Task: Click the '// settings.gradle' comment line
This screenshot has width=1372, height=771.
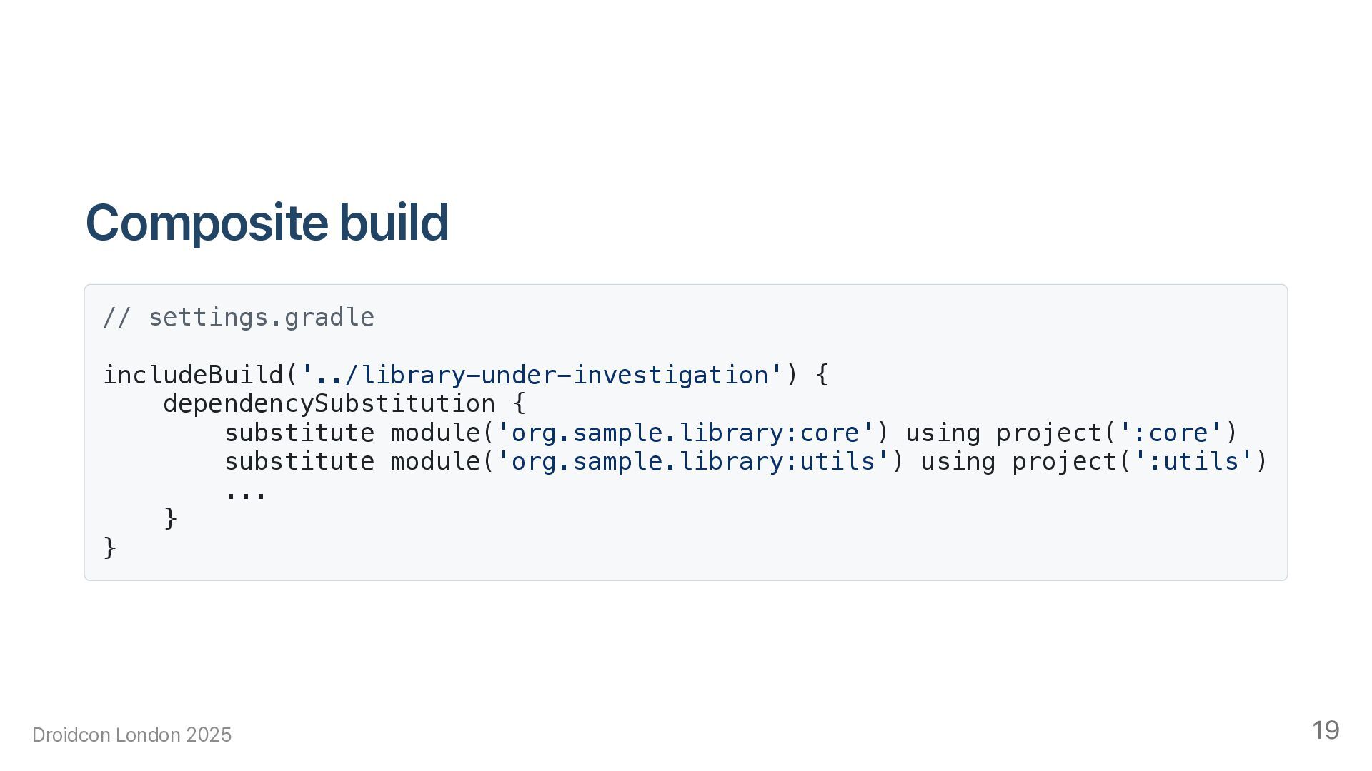Action: click(239, 318)
